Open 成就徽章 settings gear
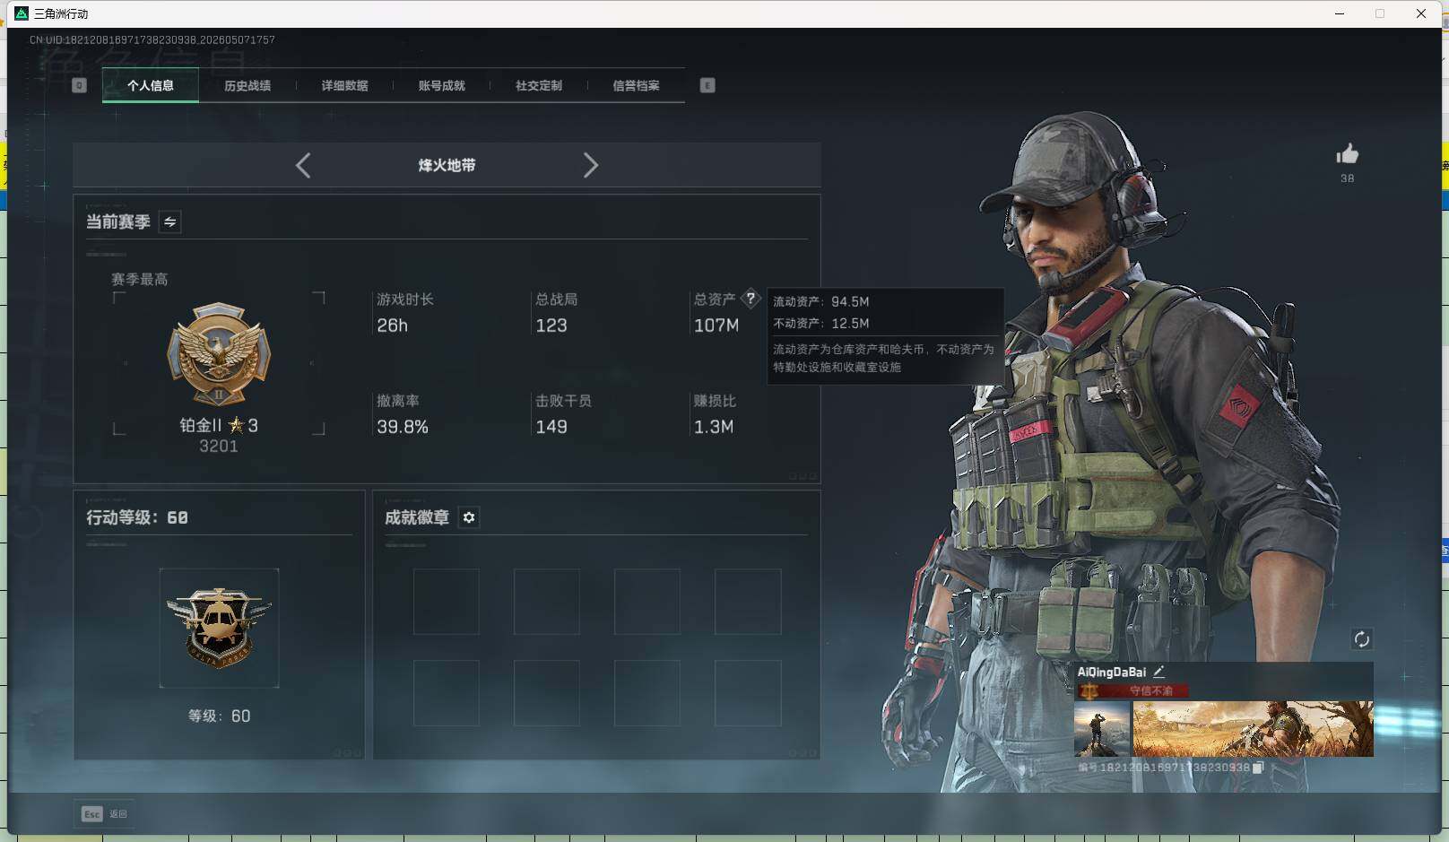1449x842 pixels. click(469, 517)
